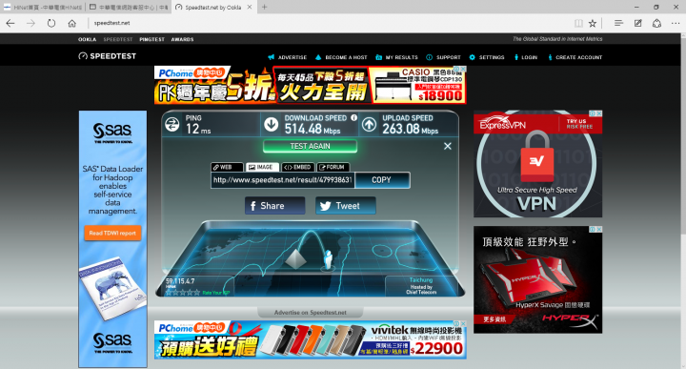Switch to second browser tab with Chinese title

(x=129, y=7)
